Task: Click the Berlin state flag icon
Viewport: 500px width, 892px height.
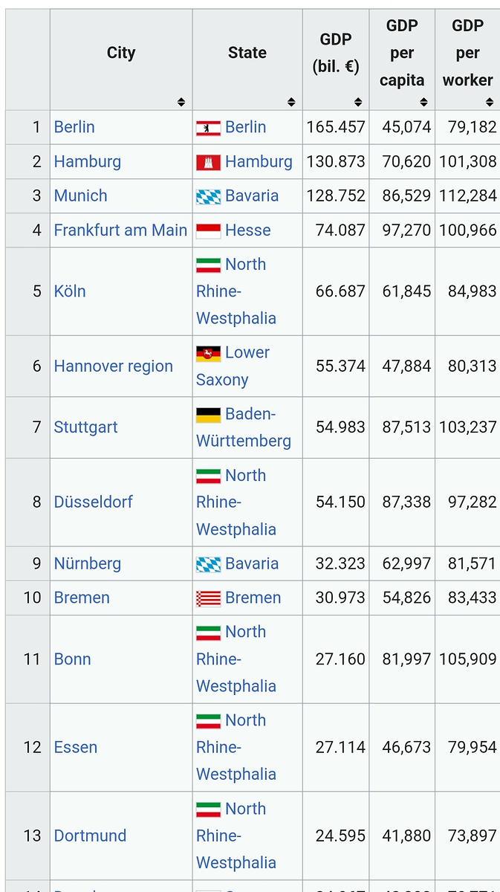Action: pos(208,128)
